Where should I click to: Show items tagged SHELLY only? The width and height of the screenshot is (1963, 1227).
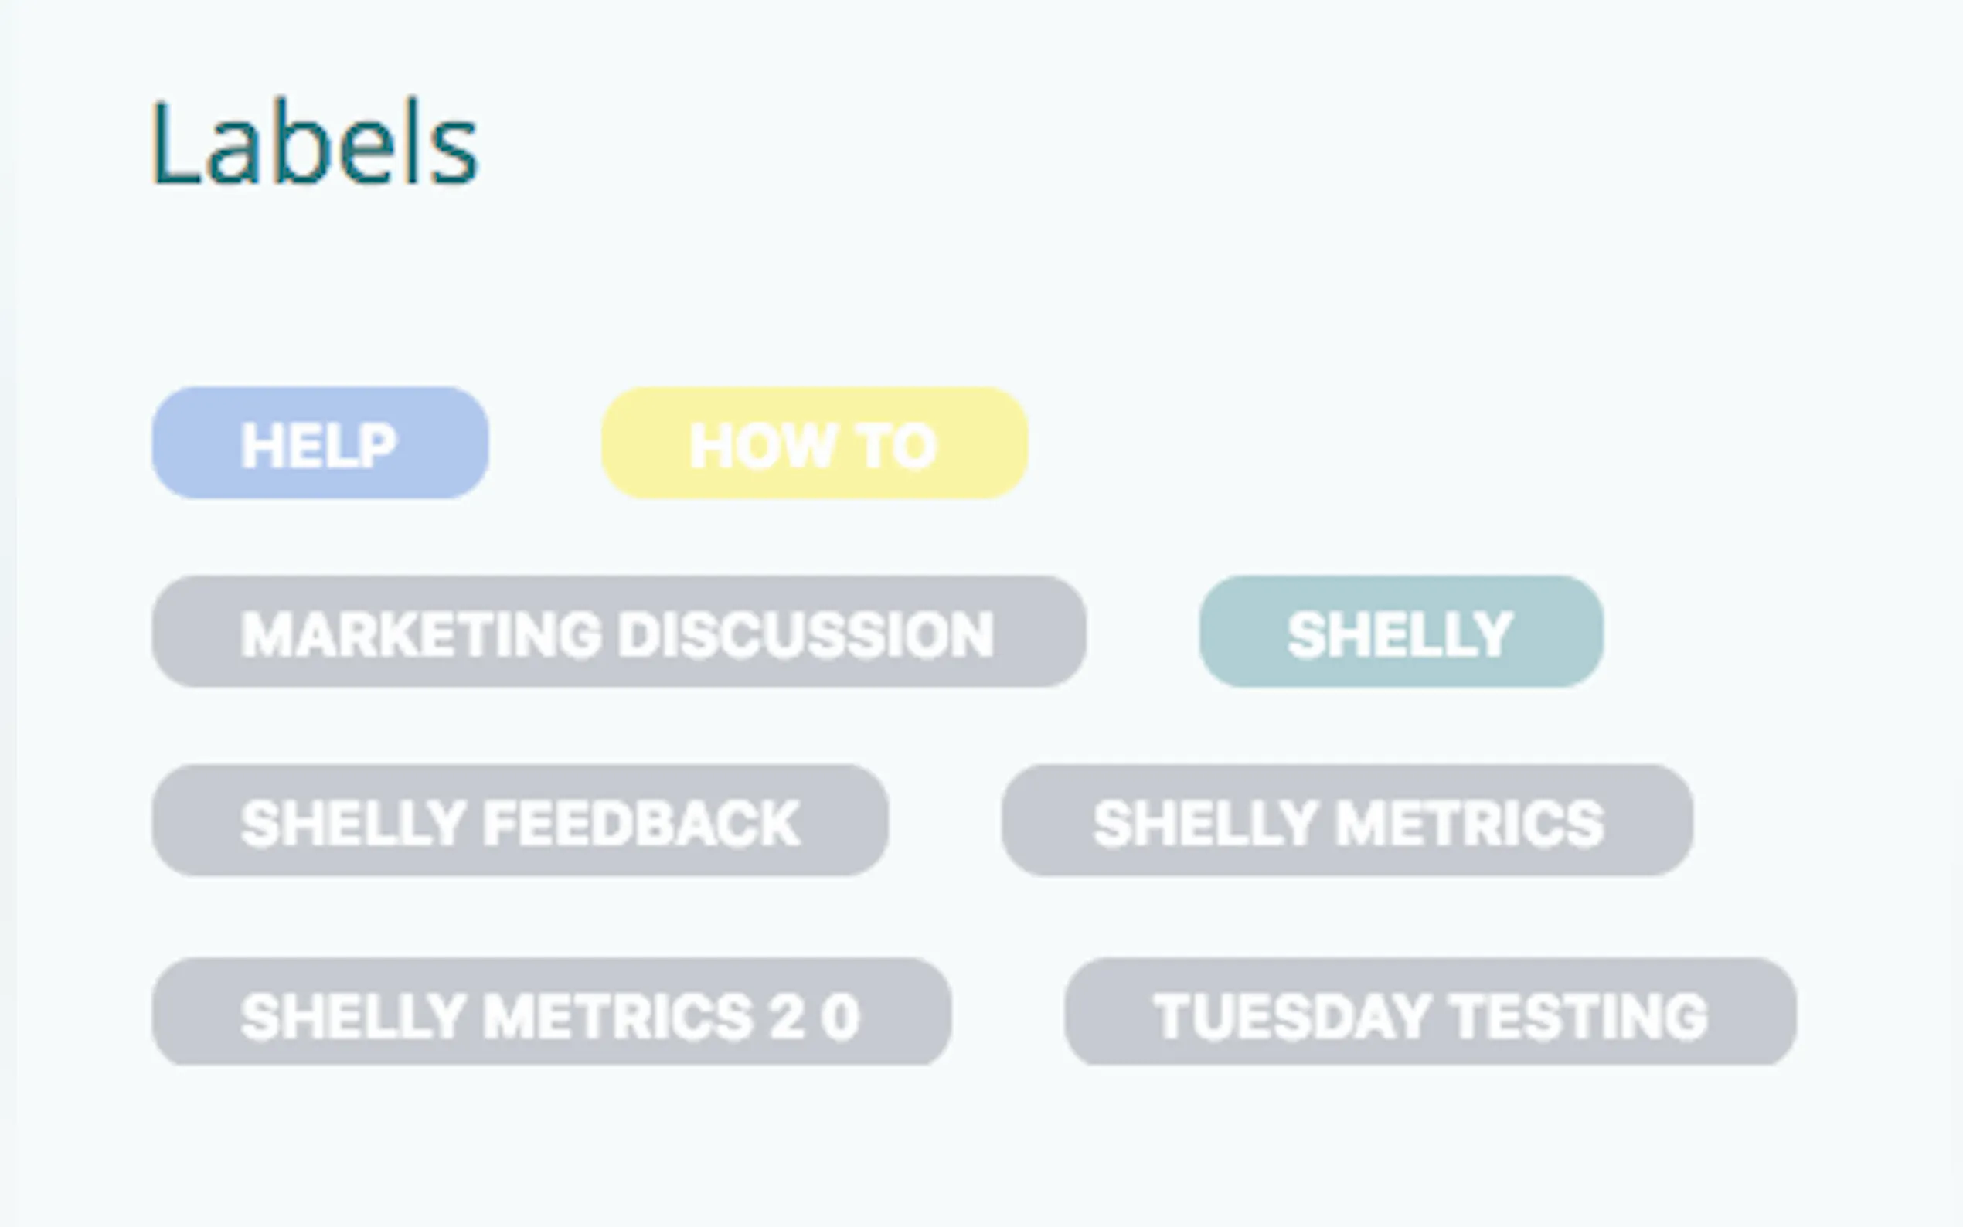[x=1400, y=632]
